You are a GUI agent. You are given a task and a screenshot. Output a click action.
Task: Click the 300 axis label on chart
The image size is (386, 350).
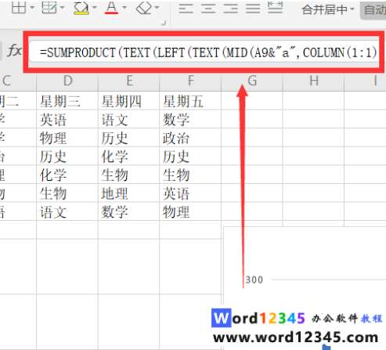pyautogui.click(x=254, y=280)
